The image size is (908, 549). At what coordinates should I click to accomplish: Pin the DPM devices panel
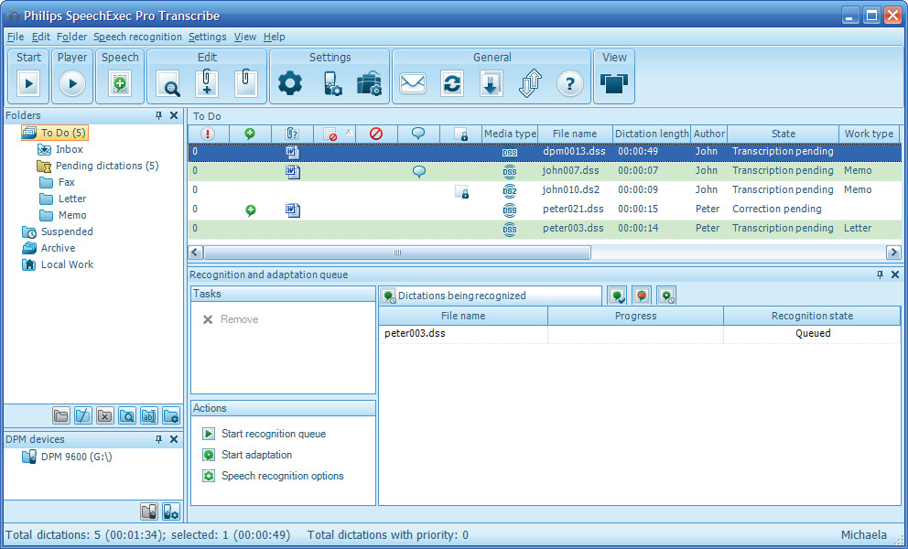(158, 439)
